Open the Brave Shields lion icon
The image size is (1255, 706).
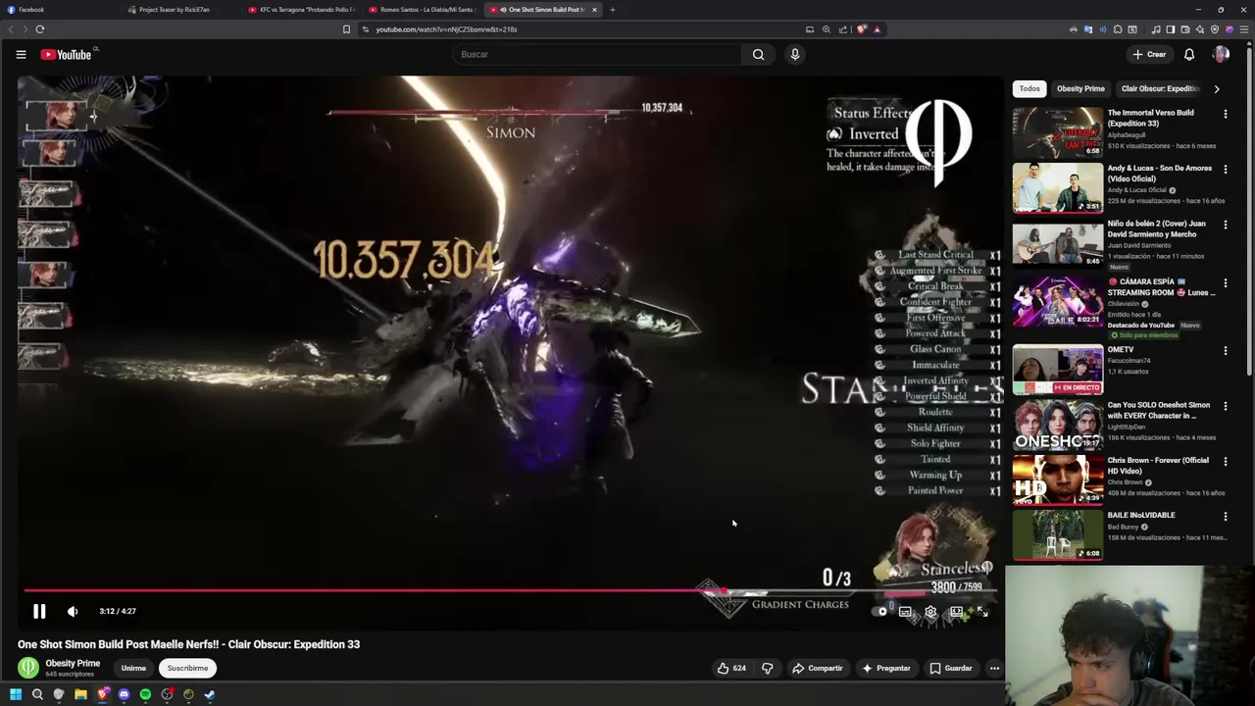862,29
